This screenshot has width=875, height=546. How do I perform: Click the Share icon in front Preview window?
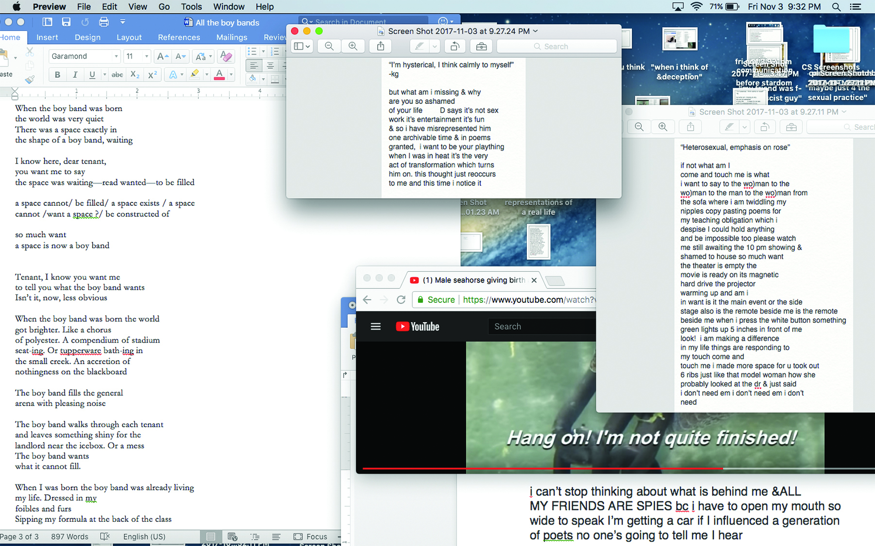(x=381, y=46)
